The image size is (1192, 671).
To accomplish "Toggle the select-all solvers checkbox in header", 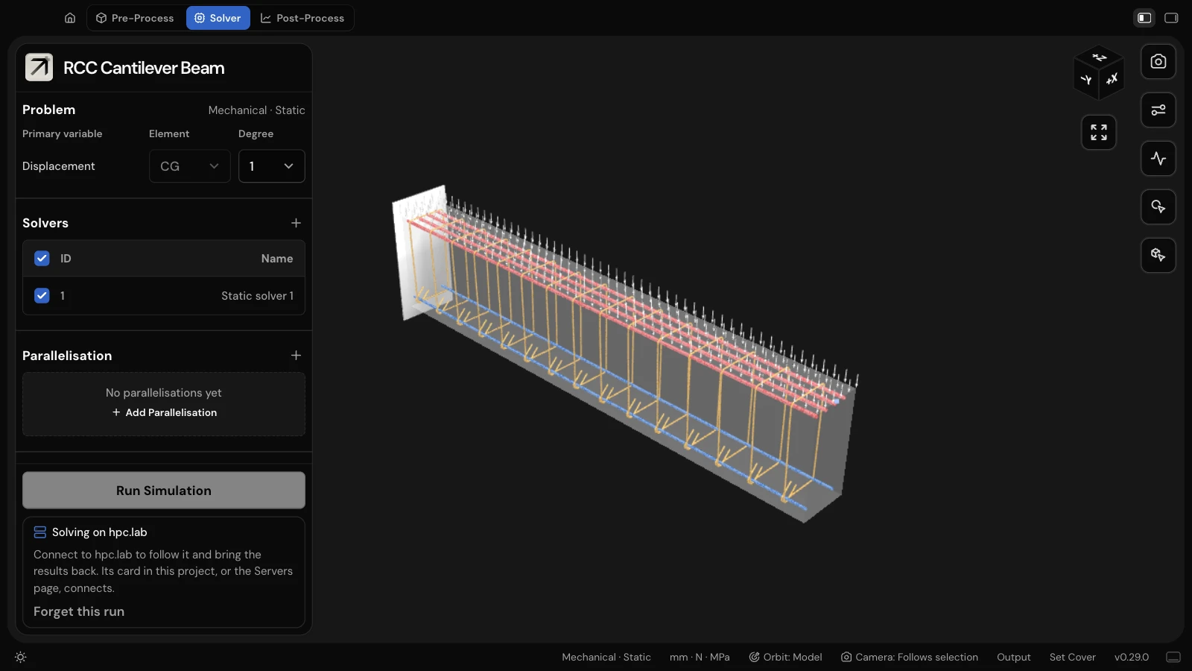I will (x=42, y=258).
